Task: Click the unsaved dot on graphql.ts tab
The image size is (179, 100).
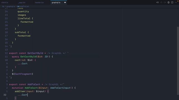Action: click(65, 2)
